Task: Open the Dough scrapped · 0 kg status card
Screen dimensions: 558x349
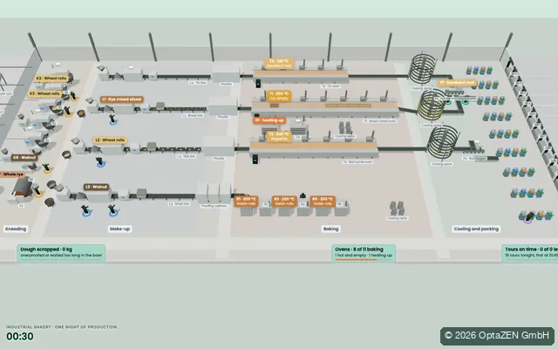Action: coord(61,253)
